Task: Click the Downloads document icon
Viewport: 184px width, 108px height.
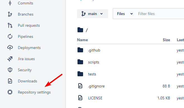Action: point(10,81)
